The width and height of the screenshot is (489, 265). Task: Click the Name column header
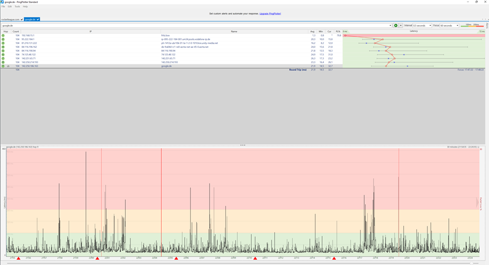[234, 31]
